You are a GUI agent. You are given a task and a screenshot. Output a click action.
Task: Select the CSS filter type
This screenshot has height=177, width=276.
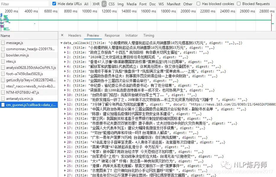[111, 4]
